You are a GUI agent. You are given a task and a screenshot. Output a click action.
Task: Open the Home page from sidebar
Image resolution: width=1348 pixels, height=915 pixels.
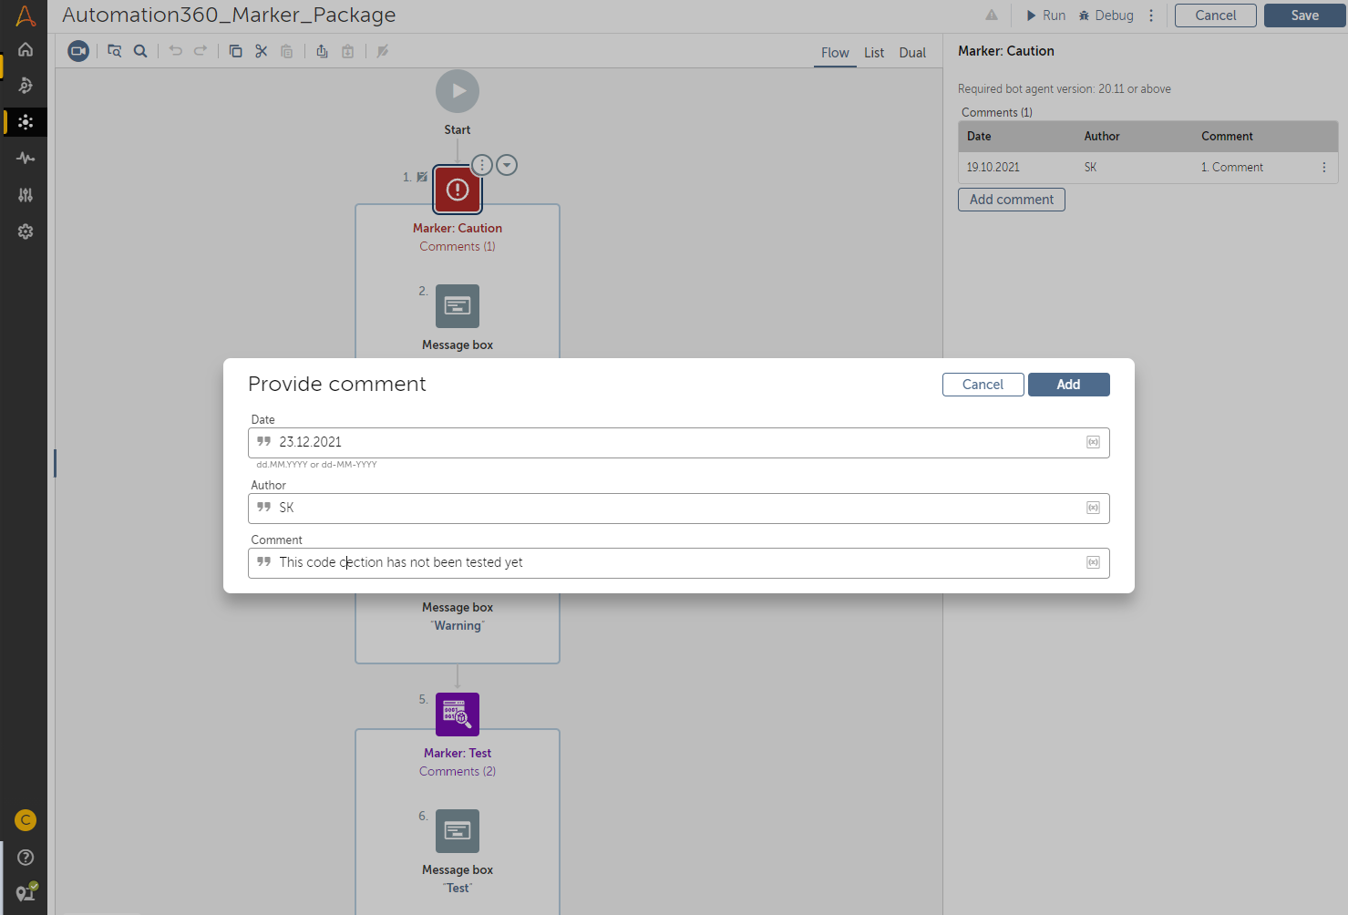pos(26,49)
